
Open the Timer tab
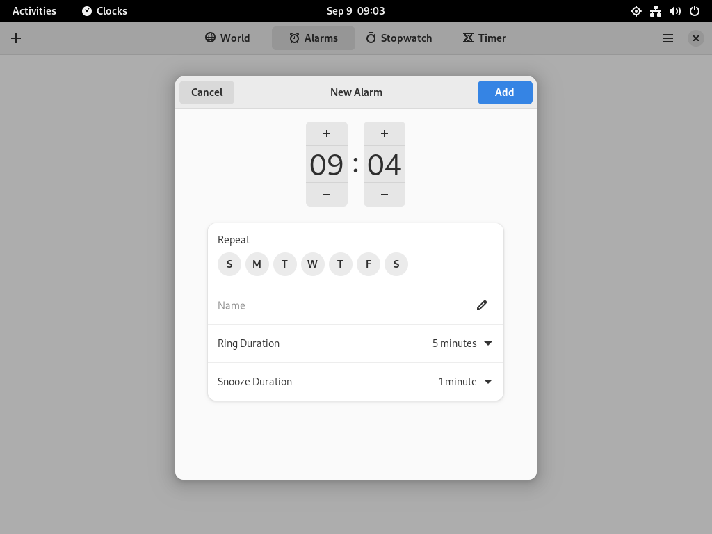pyautogui.click(x=485, y=38)
